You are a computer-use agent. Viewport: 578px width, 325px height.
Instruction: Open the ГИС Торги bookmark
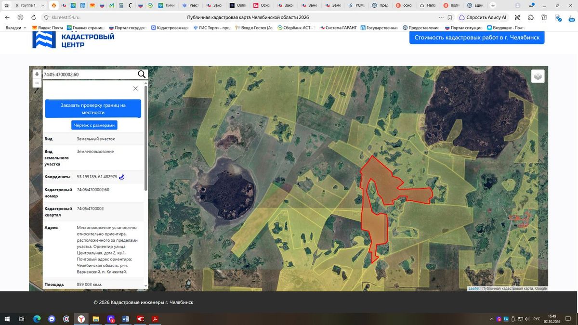212,28
